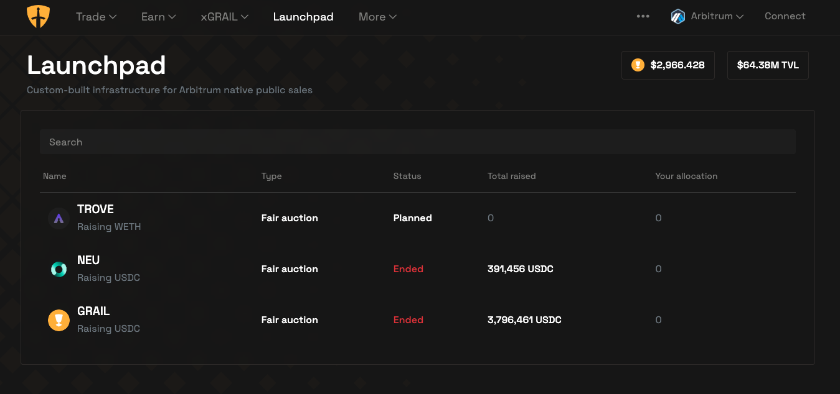Click NEU's allocation value 0
The width and height of the screenshot is (840, 394).
[x=658, y=269]
